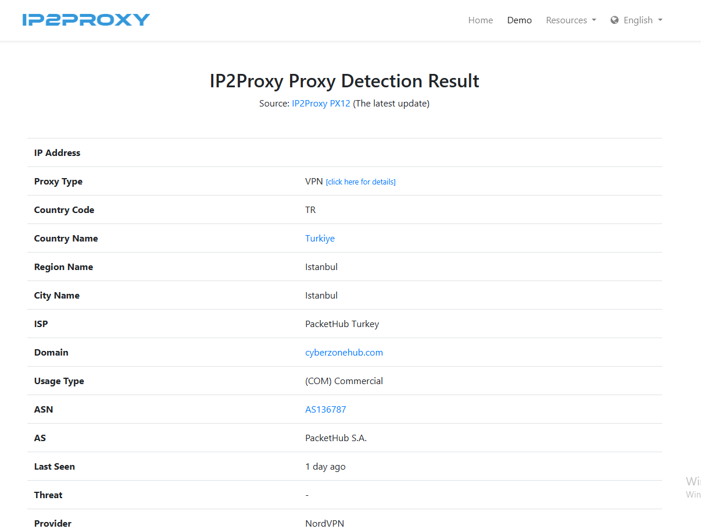This screenshot has height=529, width=701.
Task: Open the Turkiye country link
Action: (320, 239)
